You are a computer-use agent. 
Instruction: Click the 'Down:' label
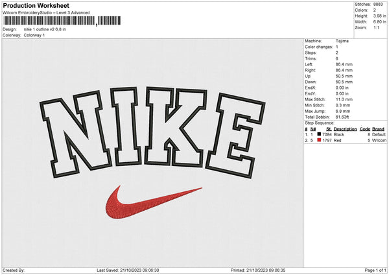311,82
